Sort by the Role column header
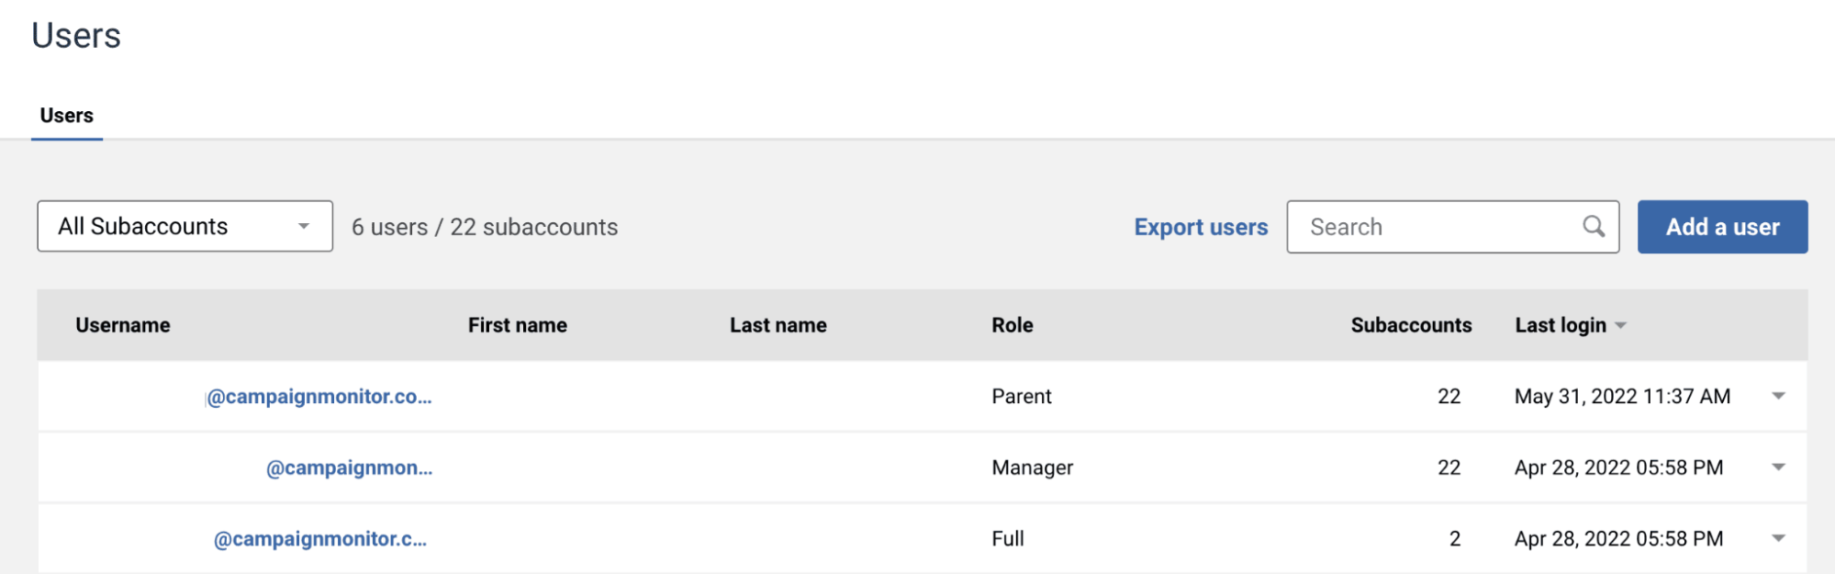This screenshot has width=1835, height=574. pyautogui.click(x=1012, y=325)
